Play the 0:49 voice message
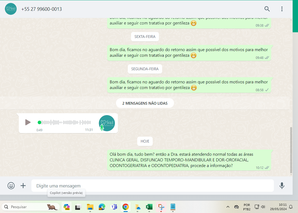 point(28,122)
